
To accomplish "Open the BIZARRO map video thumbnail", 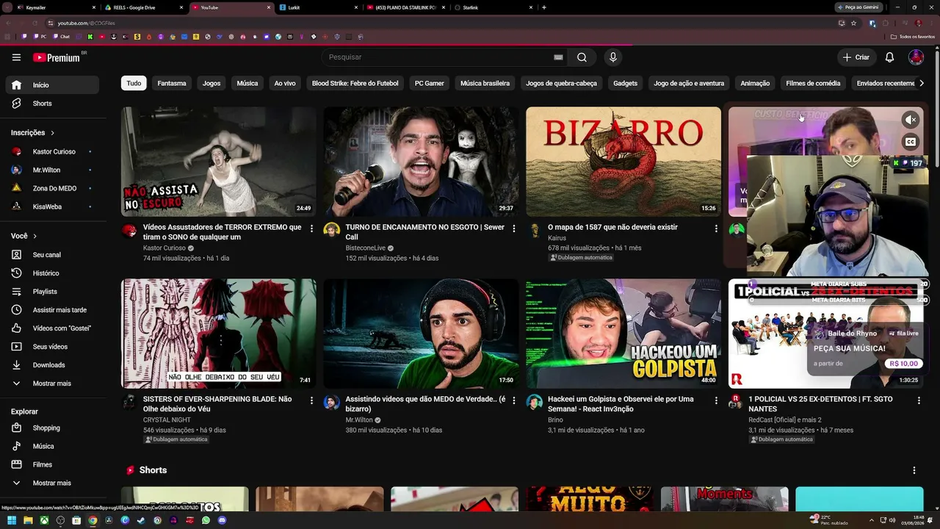I will click(623, 162).
